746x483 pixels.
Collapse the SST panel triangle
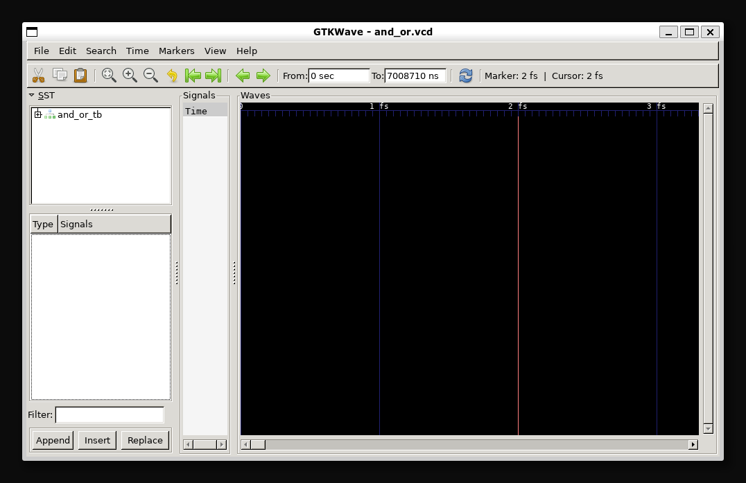pyautogui.click(x=32, y=95)
